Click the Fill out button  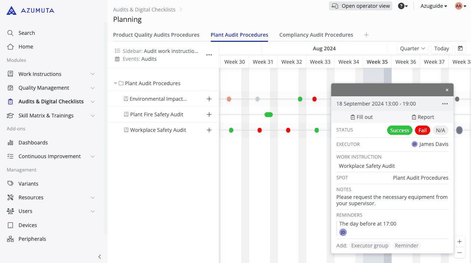361,117
